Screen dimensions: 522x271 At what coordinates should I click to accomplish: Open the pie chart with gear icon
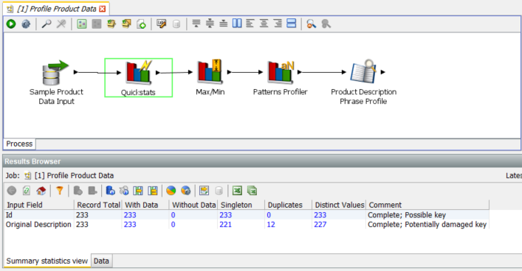click(185, 191)
